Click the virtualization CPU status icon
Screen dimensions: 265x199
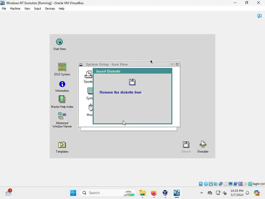(x=240, y=184)
